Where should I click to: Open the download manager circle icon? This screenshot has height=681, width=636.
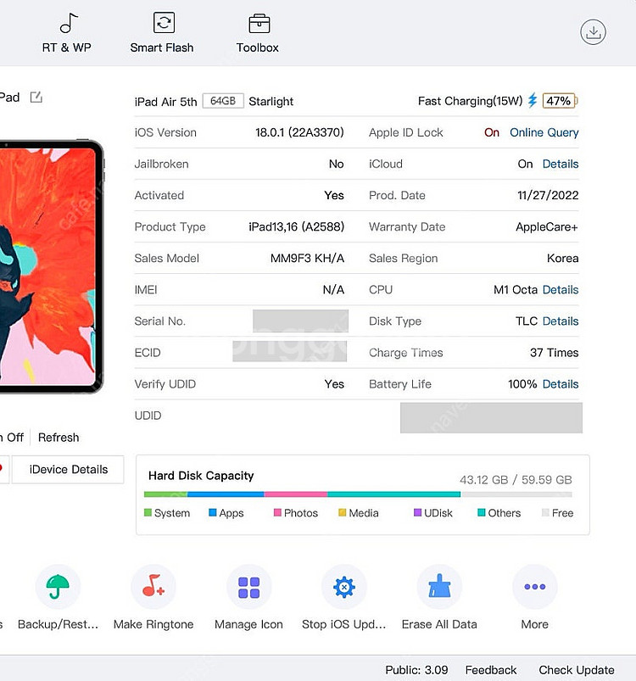tap(593, 31)
